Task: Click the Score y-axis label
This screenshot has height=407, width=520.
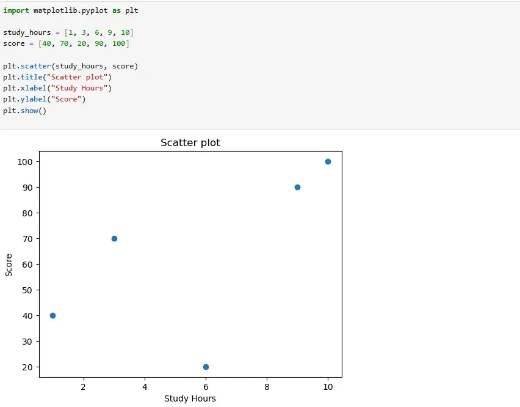Action: point(9,262)
